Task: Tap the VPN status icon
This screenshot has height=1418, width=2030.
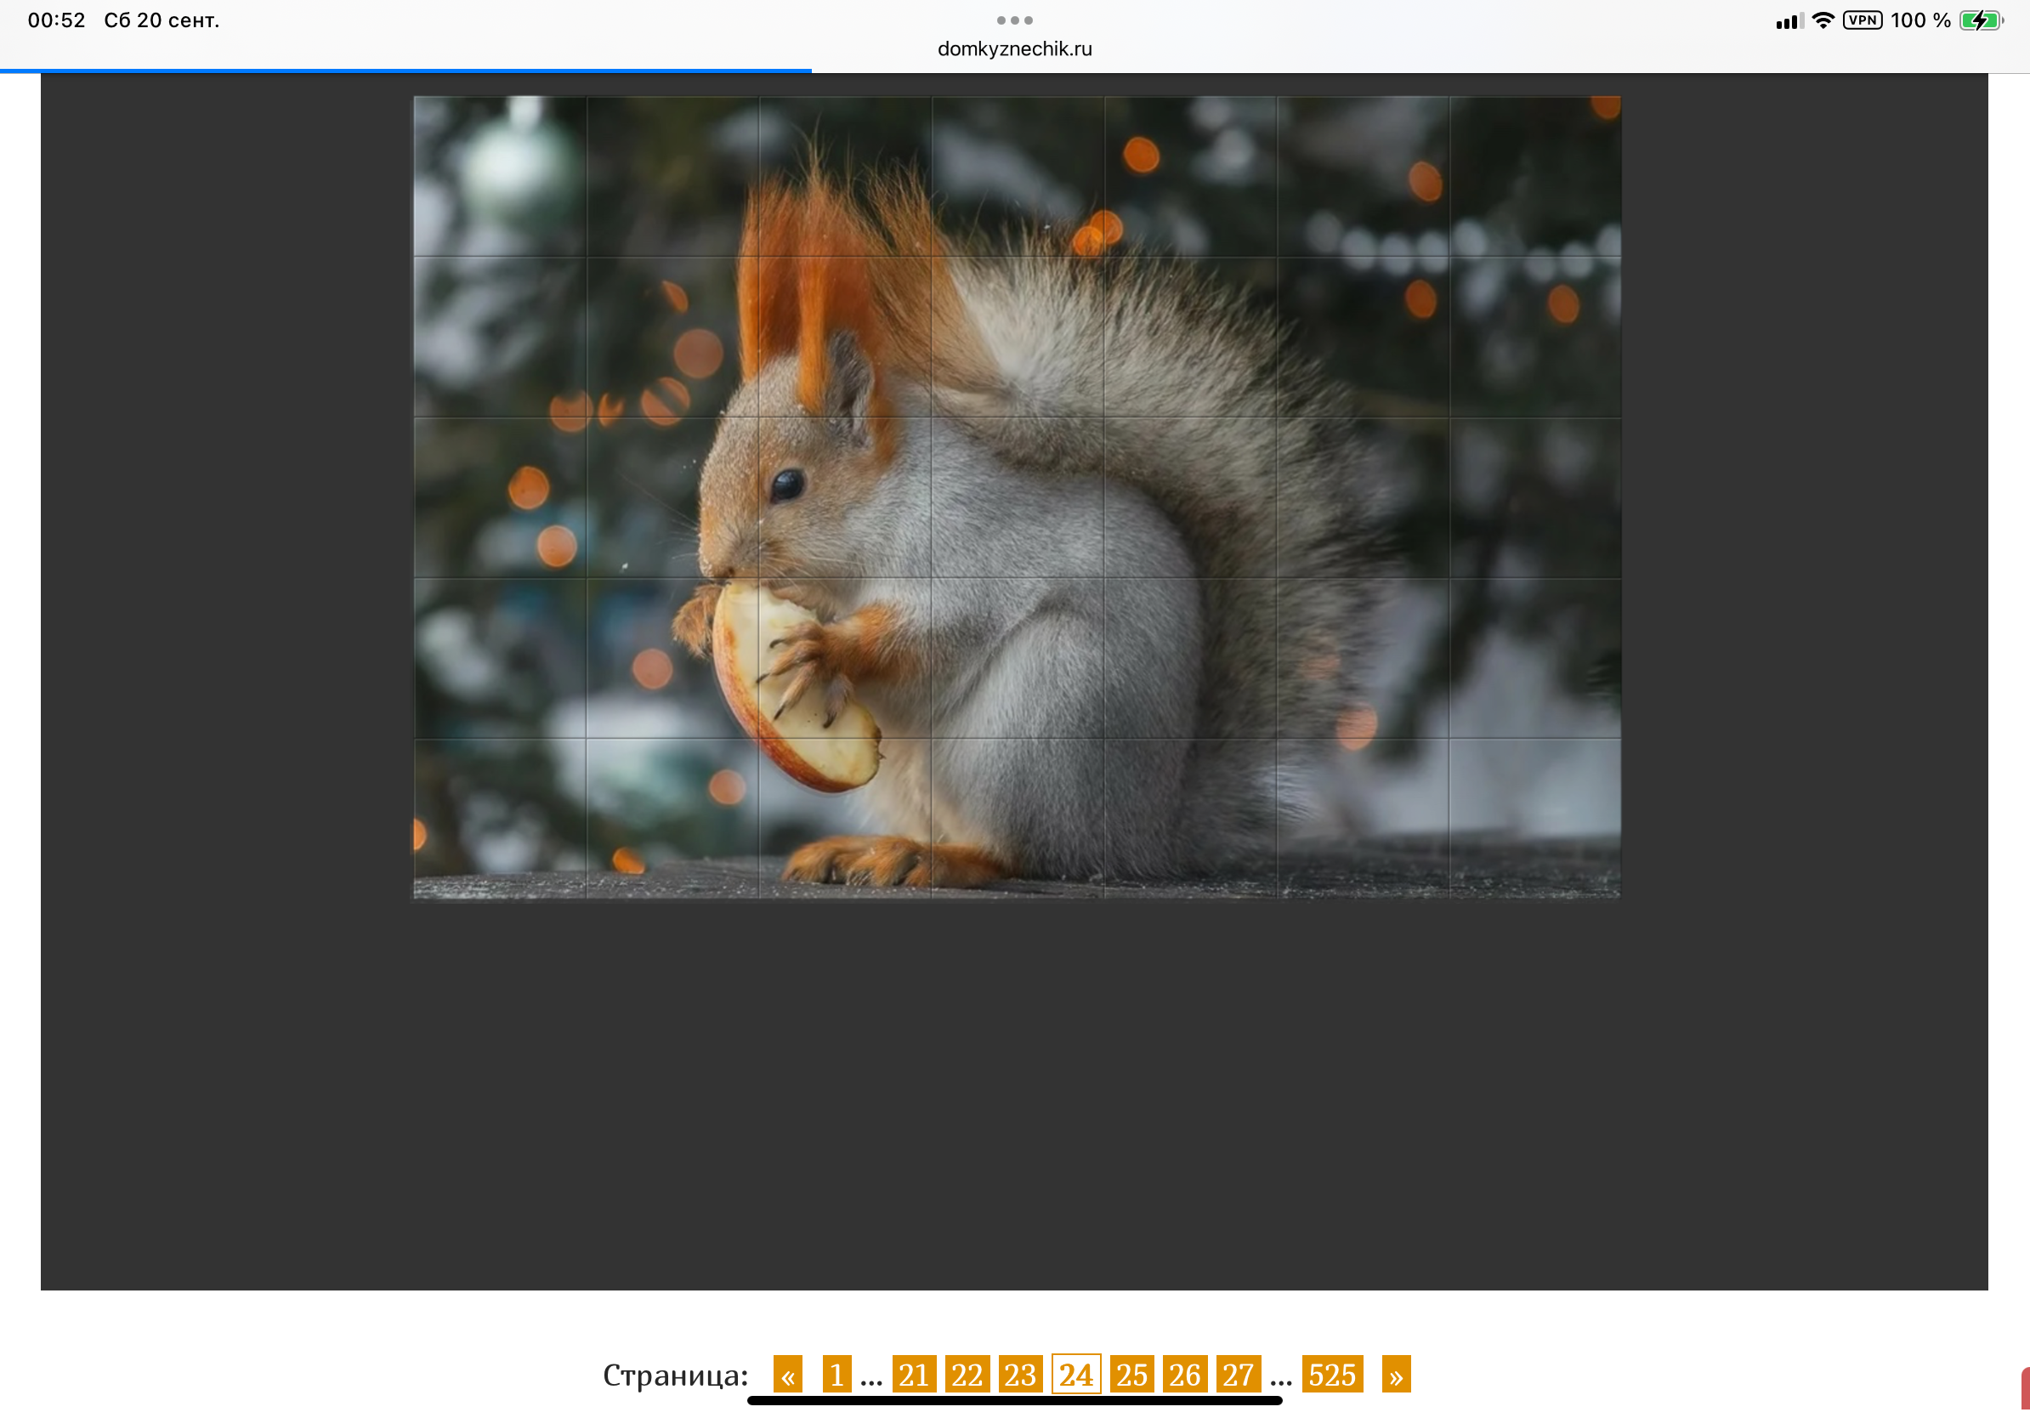Action: click(x=1862, y=20)
